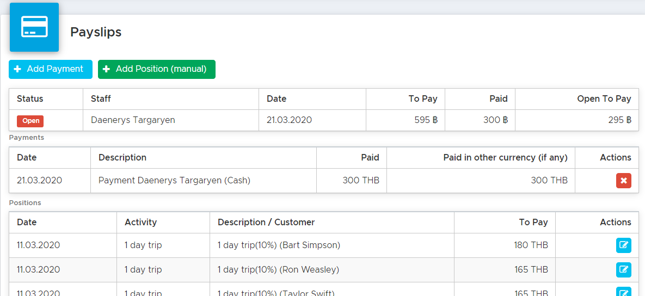
Task: Click the Paid value 300 THB in payments
Action: [x=361, y=180]
